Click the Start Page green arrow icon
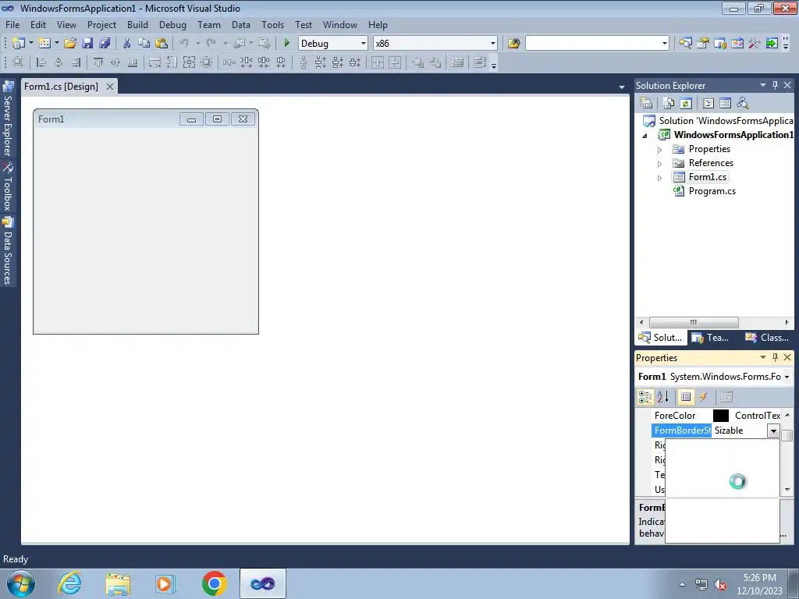The height and width of the screenshot is (599, 799). (x=772, y=44)
